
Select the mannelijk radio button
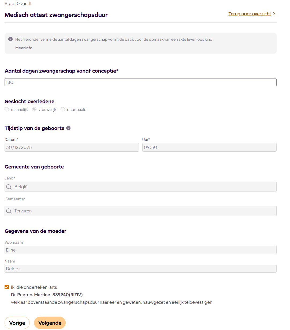pos(7,109)
